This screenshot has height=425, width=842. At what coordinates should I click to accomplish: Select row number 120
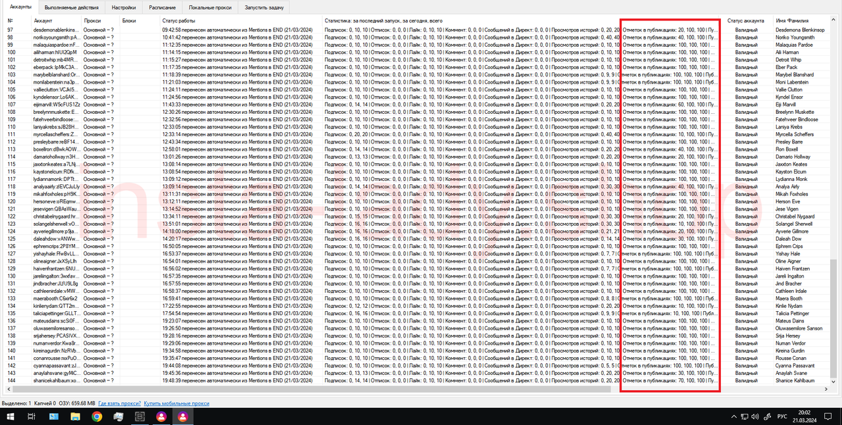pos(11,201)
